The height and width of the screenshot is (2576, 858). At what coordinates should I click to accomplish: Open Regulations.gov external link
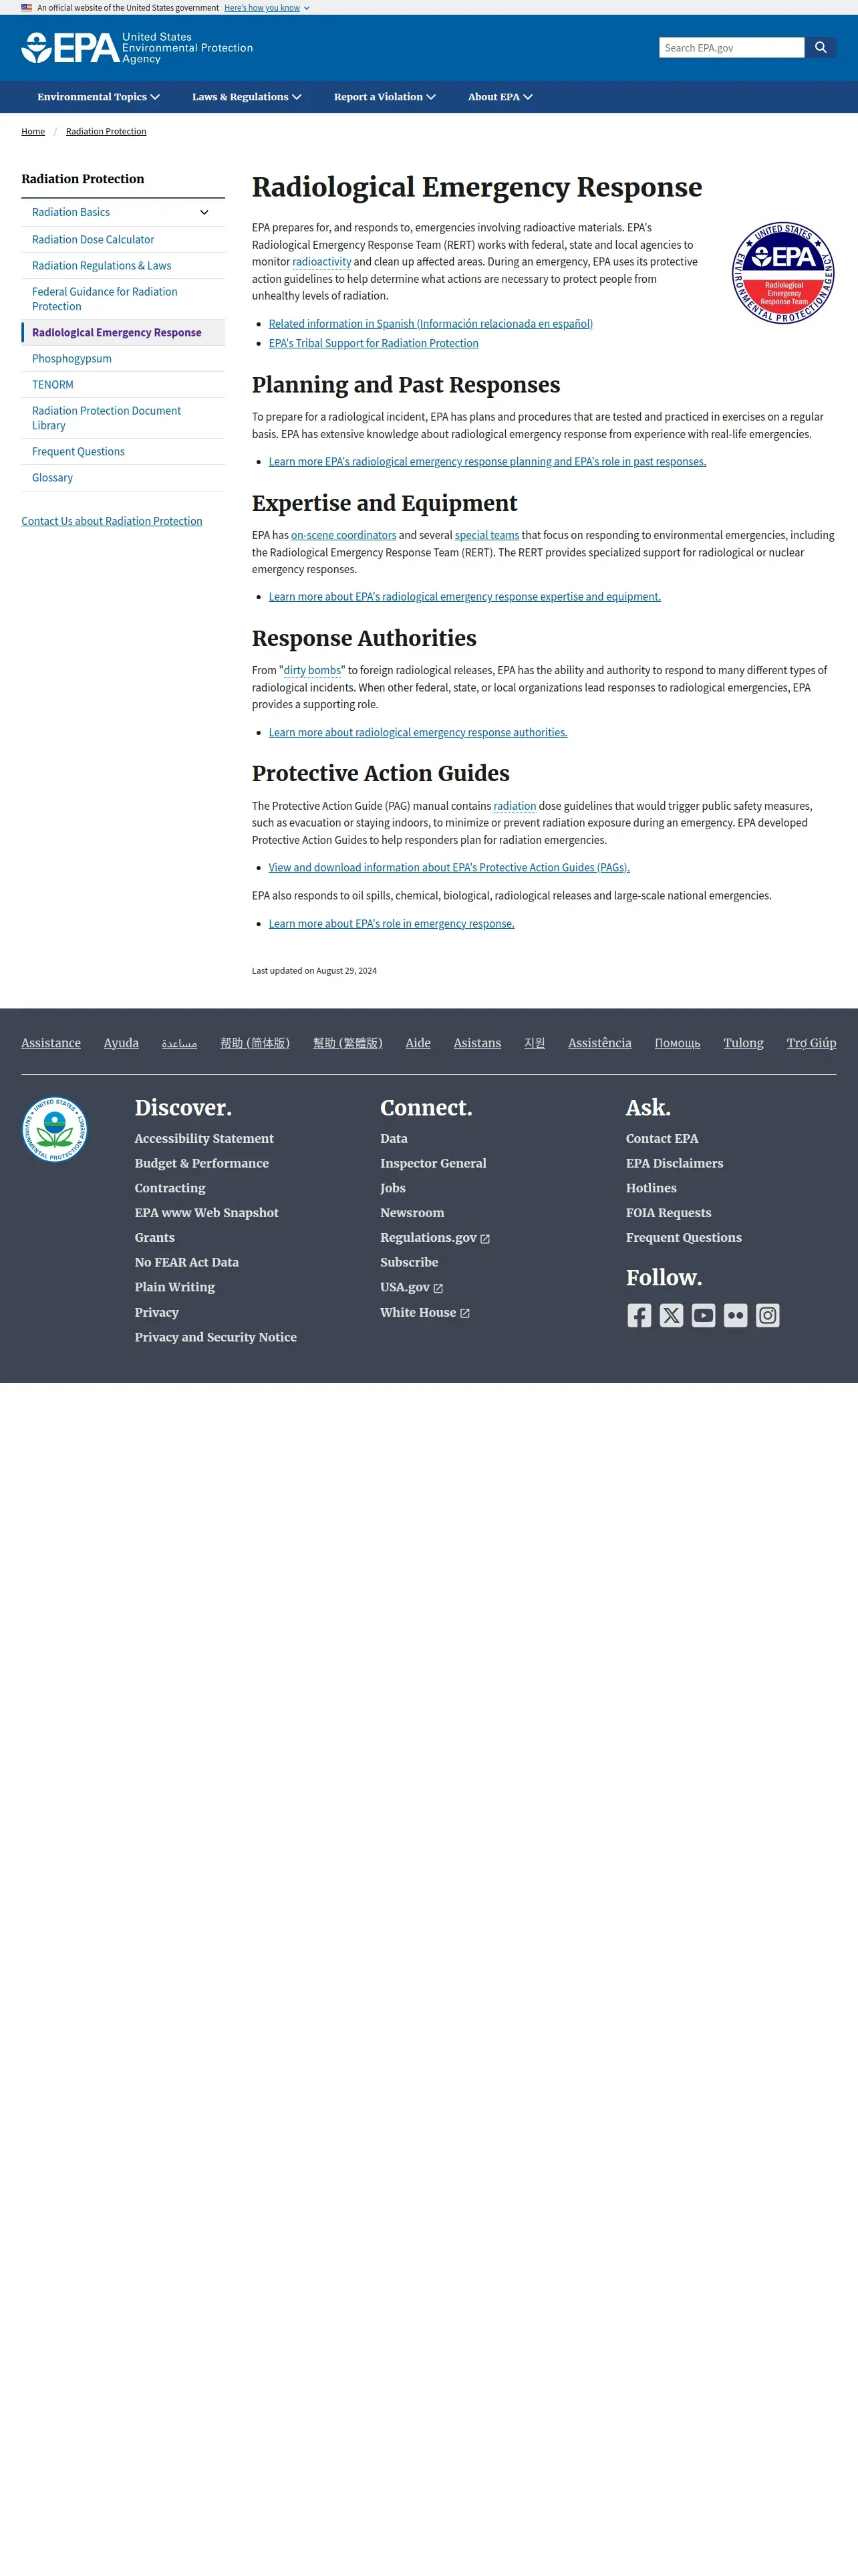(434, 1238)
